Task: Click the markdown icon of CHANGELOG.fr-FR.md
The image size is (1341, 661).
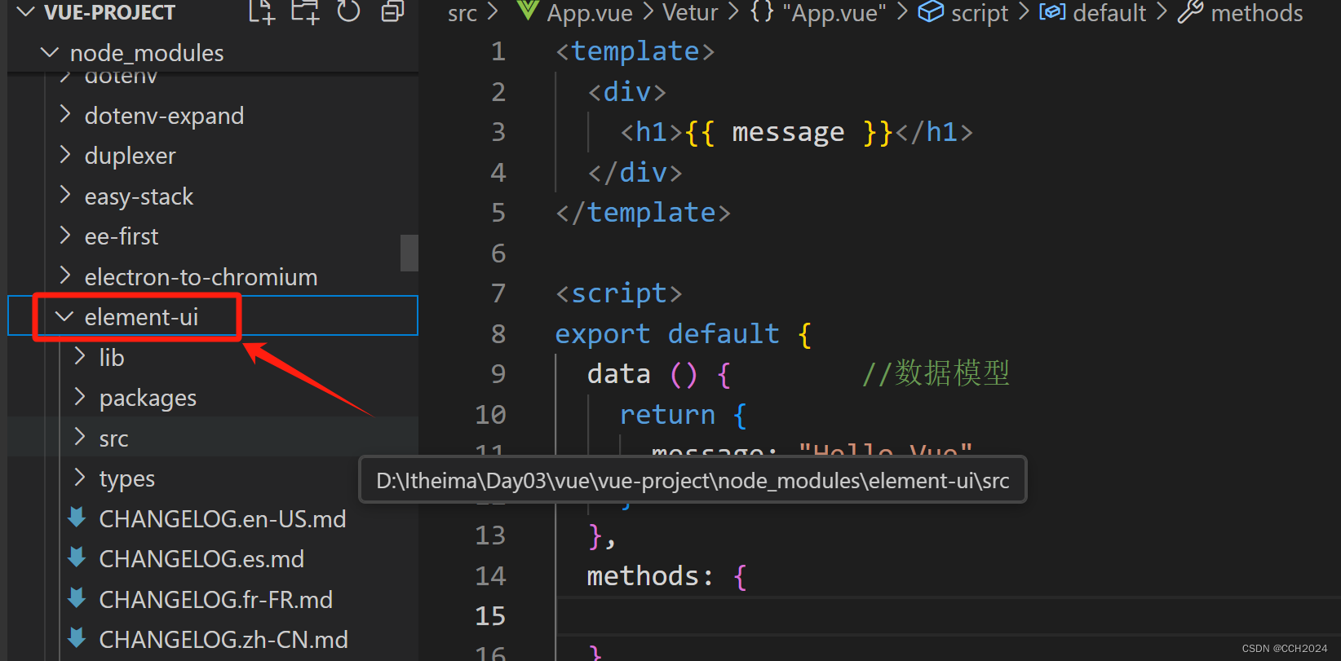Action: pos(77,598)
